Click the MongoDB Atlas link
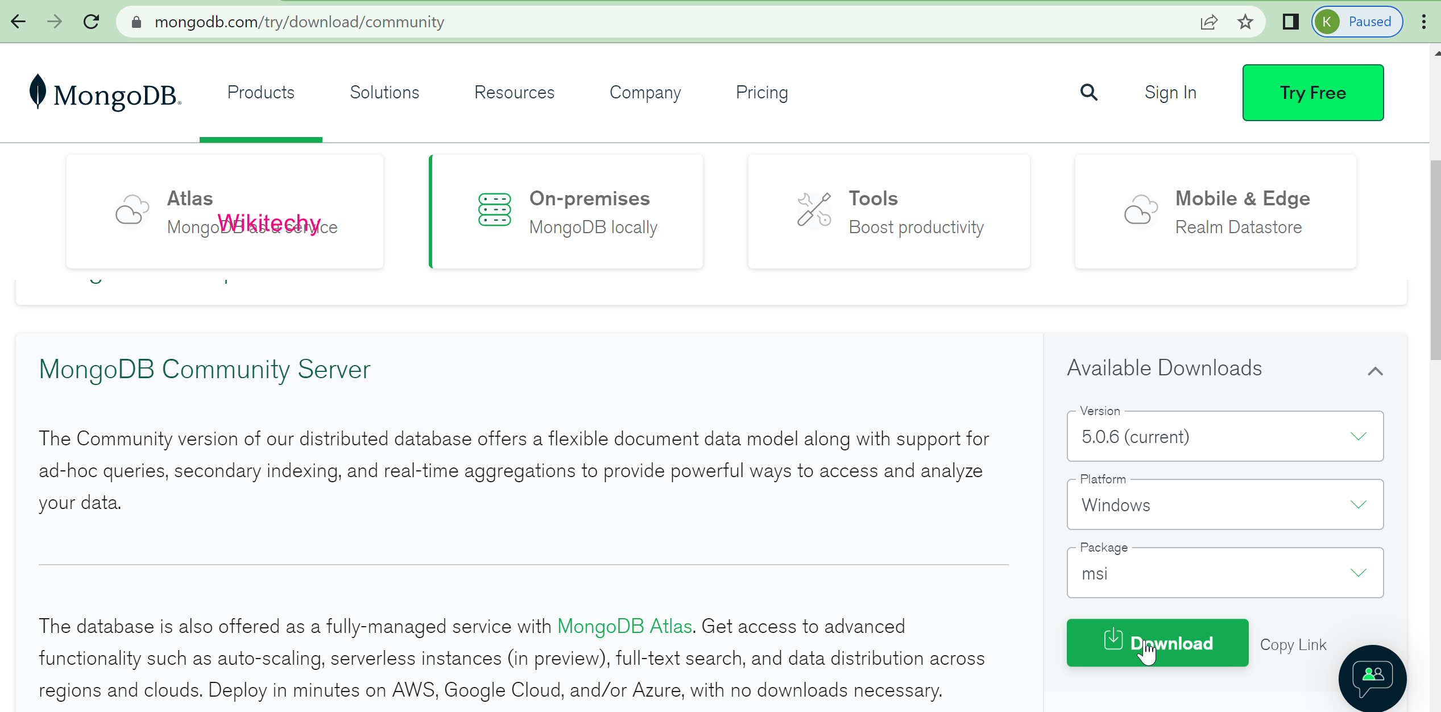Viewport: 1441px width, 712px height. click(x=624, y=626)
